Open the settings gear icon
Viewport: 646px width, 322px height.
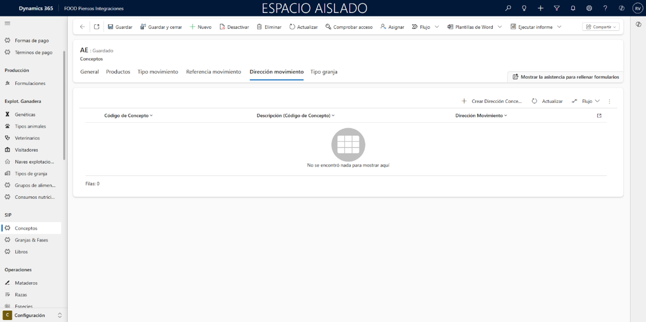[589, 8]
